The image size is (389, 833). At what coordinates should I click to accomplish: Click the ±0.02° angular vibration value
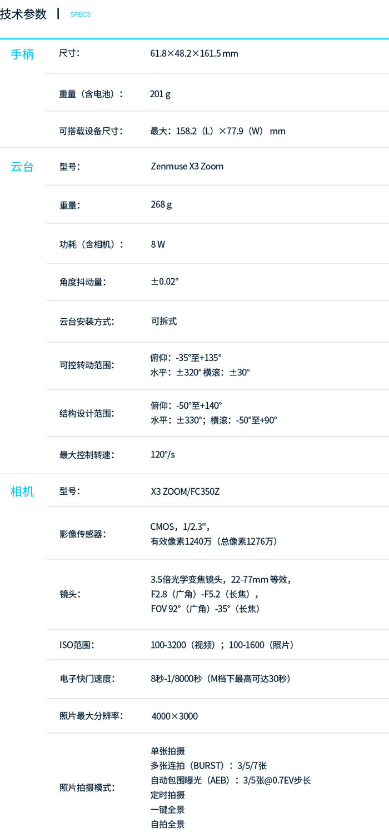pos(164,282)
